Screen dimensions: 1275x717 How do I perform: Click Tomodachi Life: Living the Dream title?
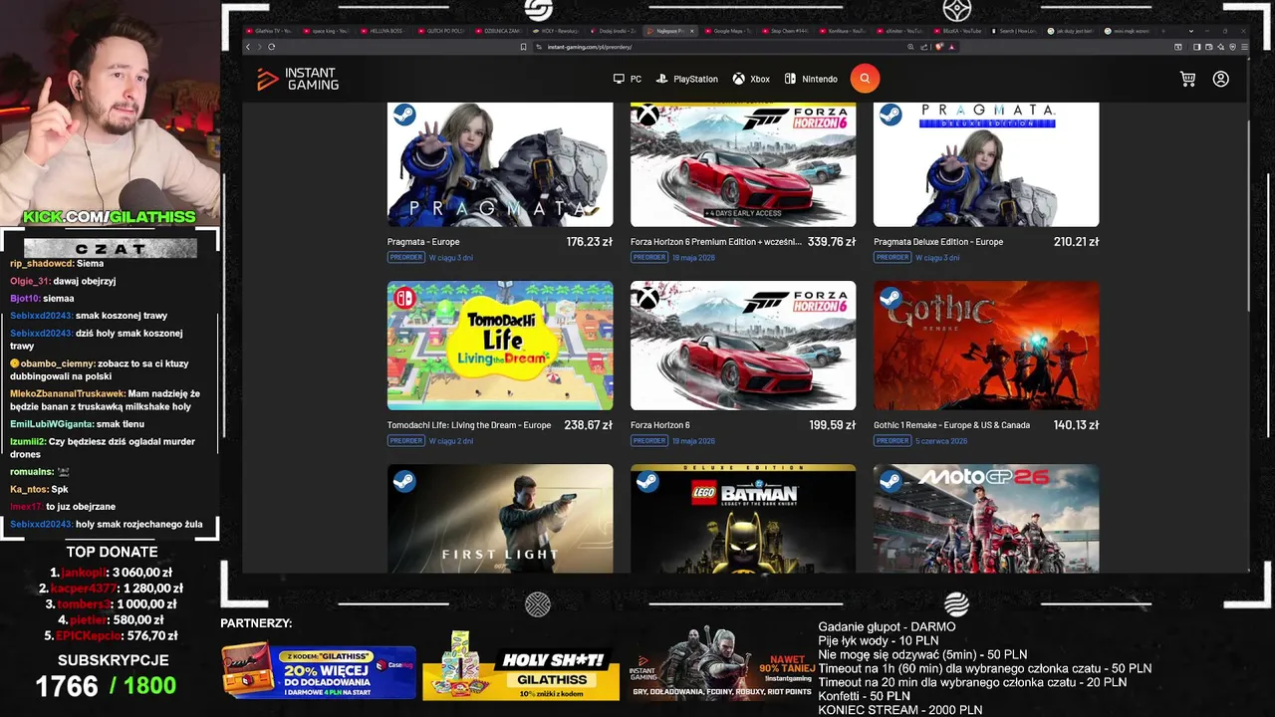(469, 425)
